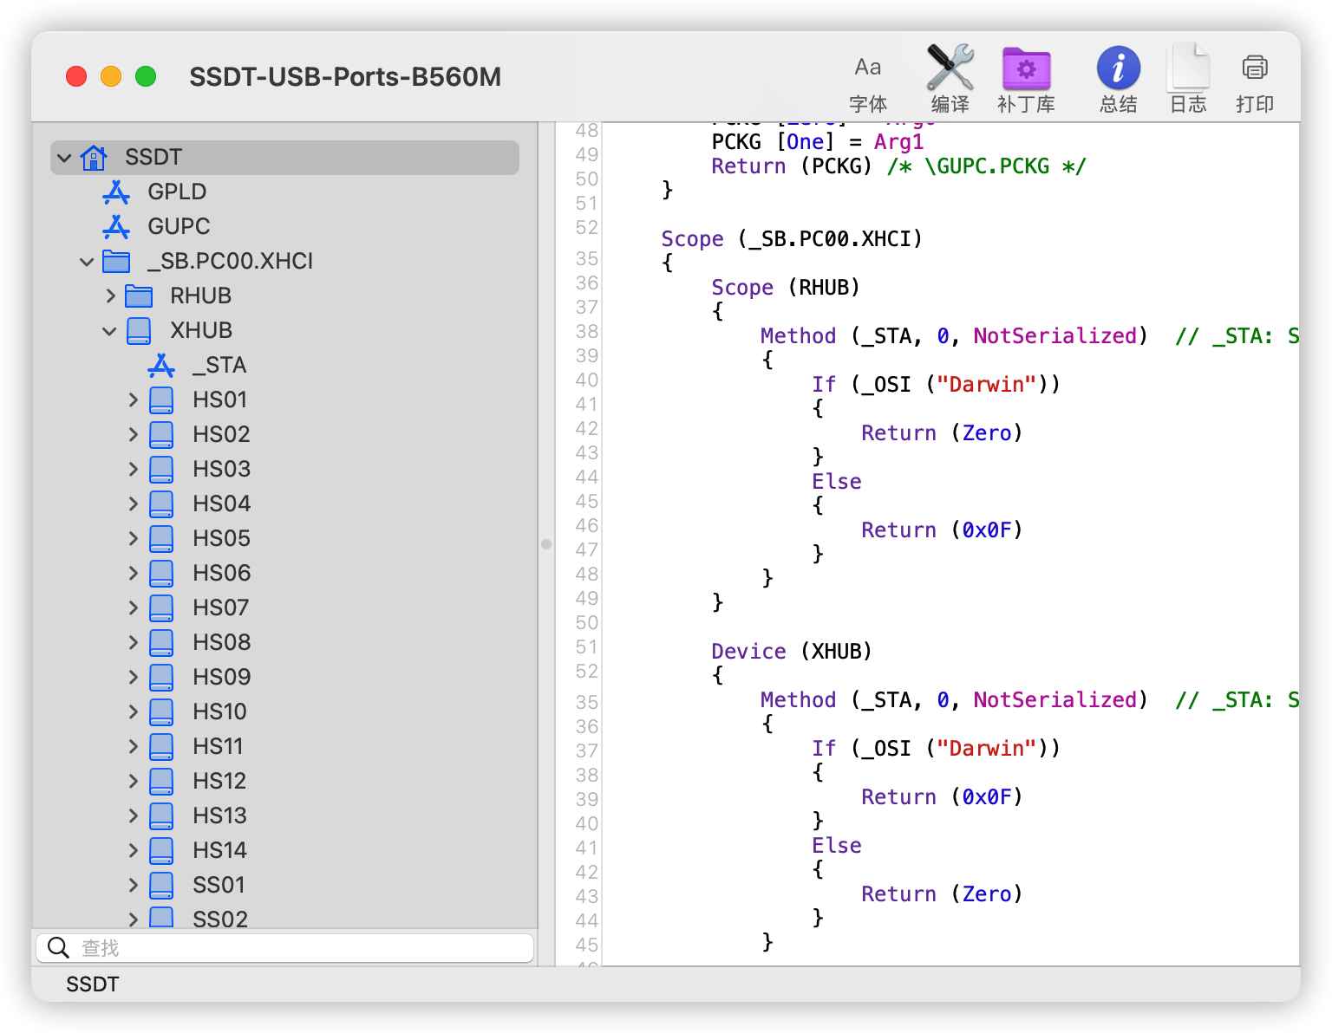1332x1033 pixels.
Task: Click the "Scope (RHUB)" code line
Action: (x=786, y=287)
